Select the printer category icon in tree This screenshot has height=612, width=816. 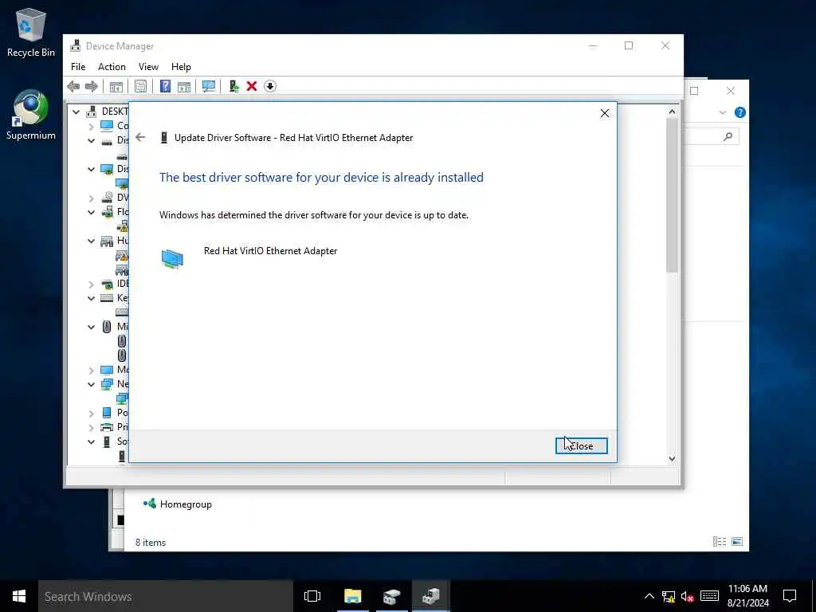point(107,427)
